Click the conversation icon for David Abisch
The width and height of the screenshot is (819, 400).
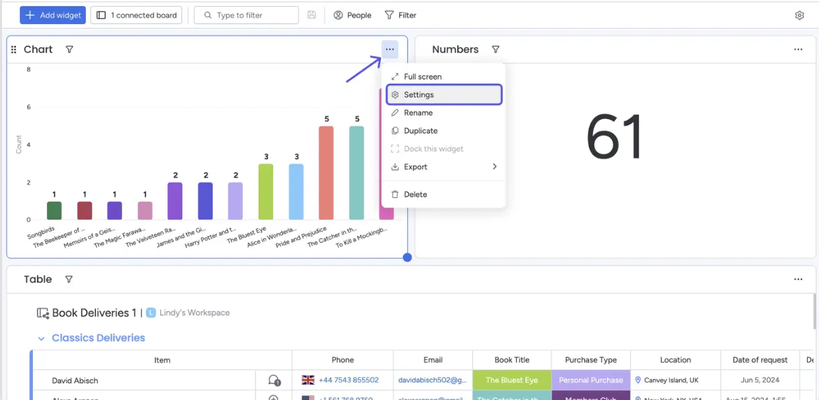[x=273, y=380]
